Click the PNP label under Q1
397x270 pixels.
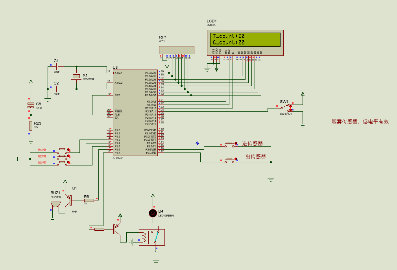74,211
